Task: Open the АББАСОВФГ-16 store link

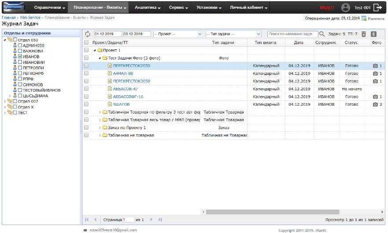Action: click(x=128, y=97)
